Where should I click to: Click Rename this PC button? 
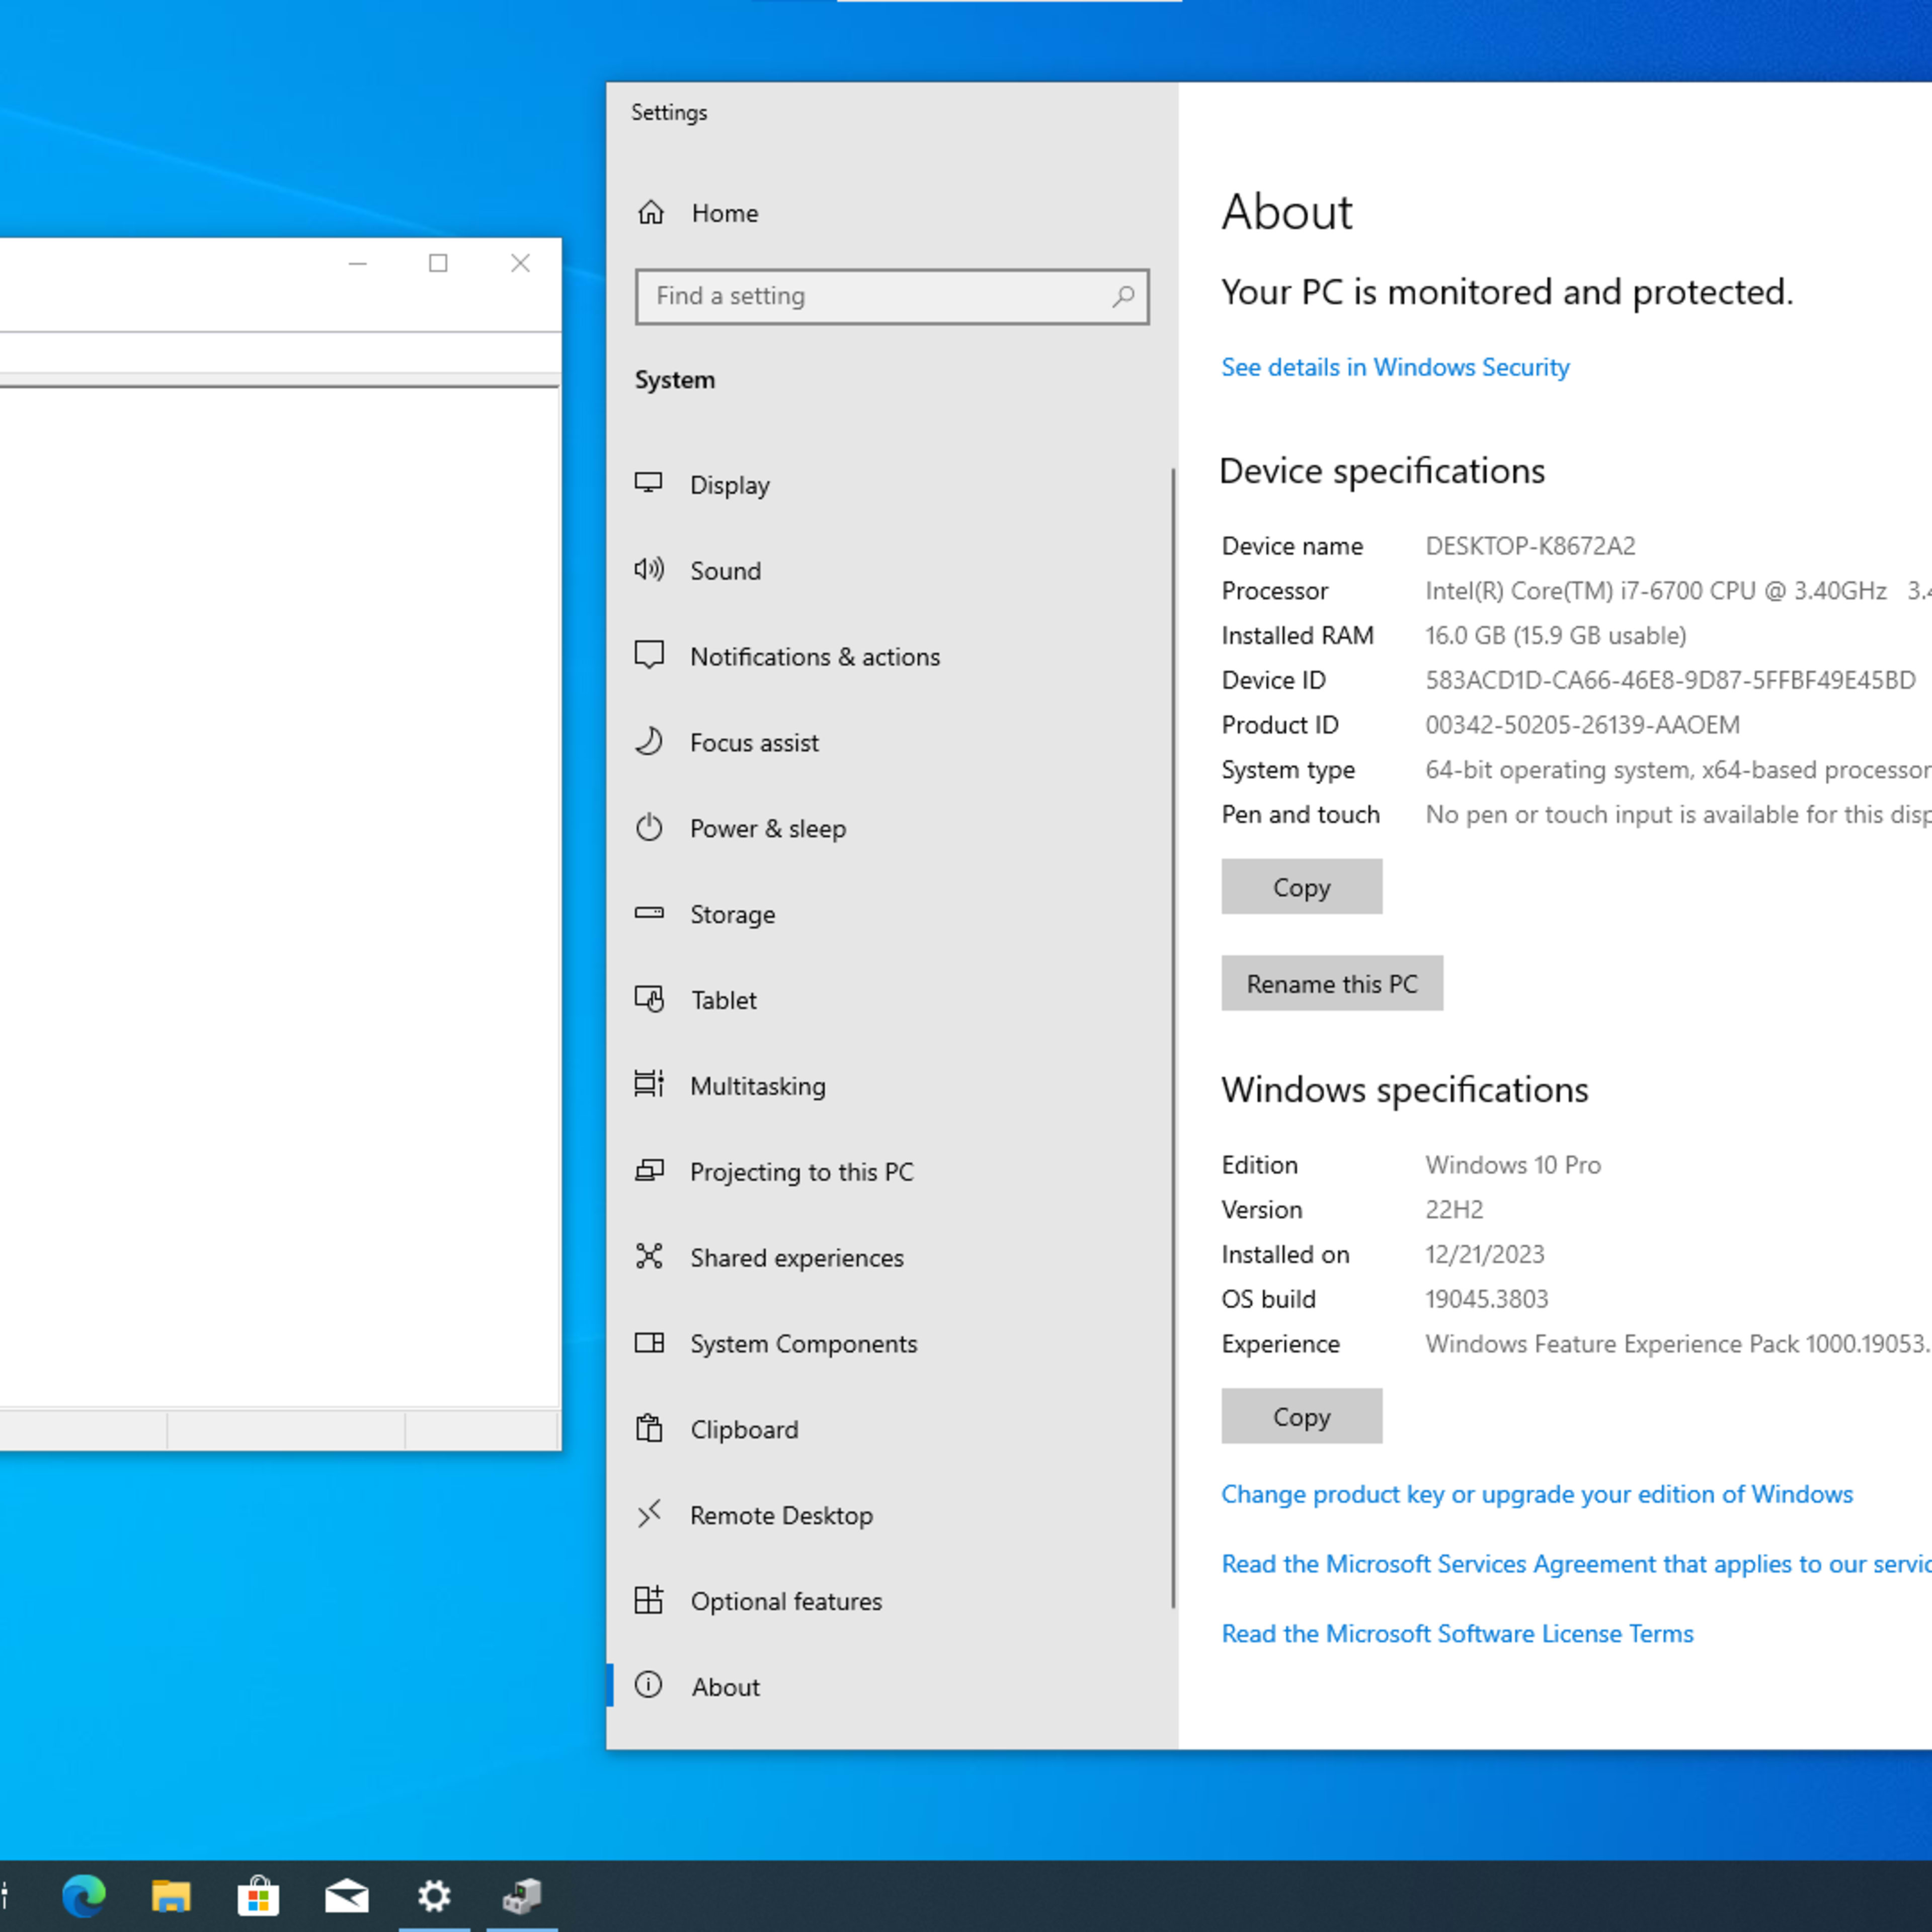pyautogui.click(x=1332, y=982)
